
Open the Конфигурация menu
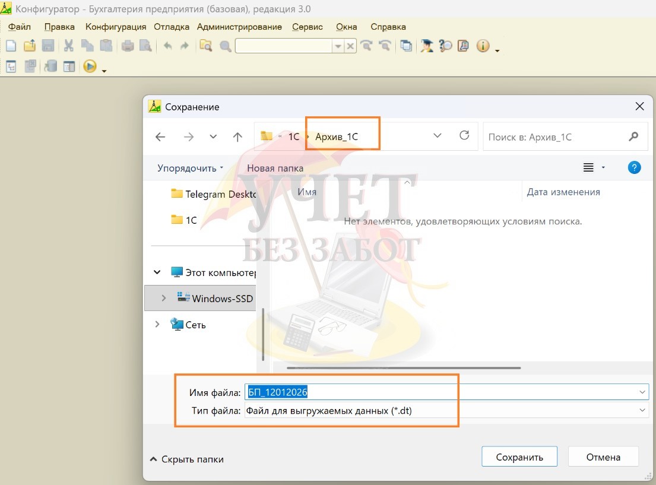tap(116, 27)
